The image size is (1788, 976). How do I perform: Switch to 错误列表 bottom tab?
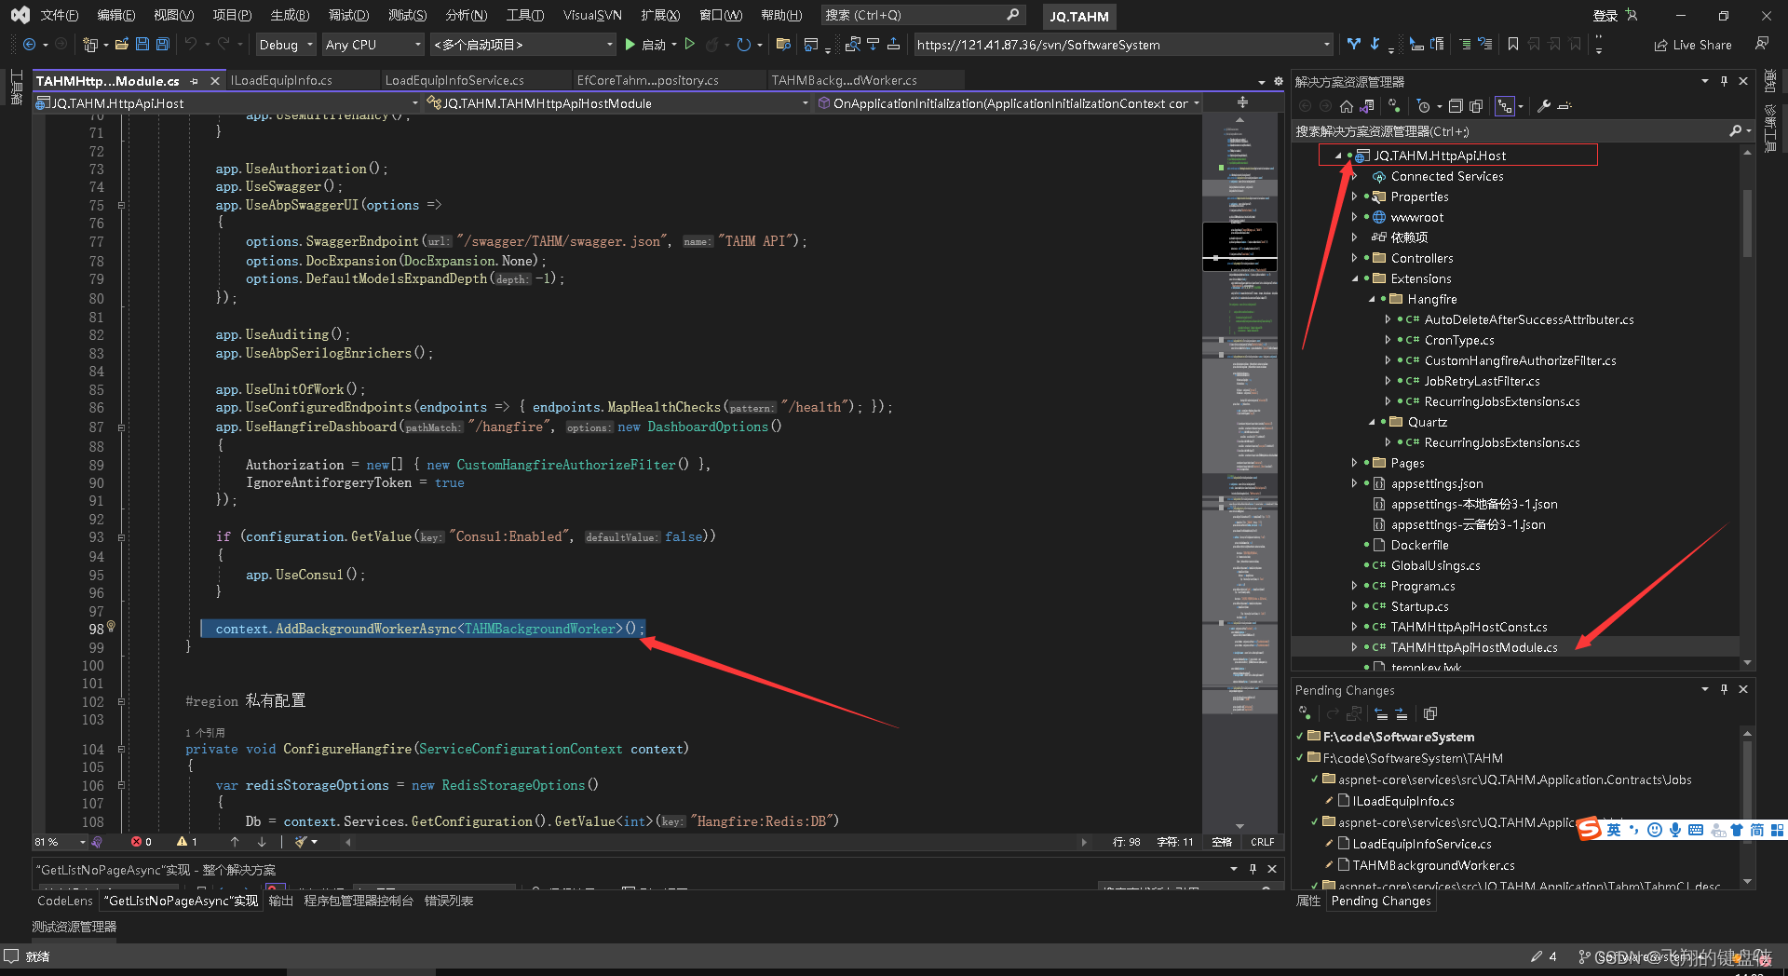[449, 901]
